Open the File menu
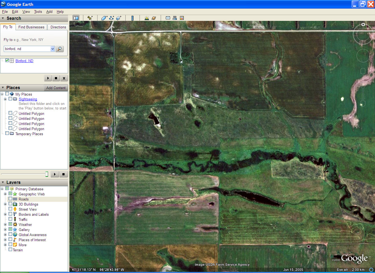Image resolution: width=375 pixels, height=273 pixels. point(5,12)
